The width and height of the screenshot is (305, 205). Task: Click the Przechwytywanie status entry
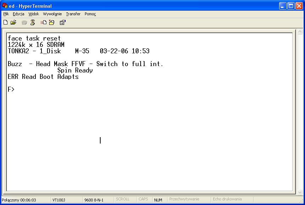184,199
